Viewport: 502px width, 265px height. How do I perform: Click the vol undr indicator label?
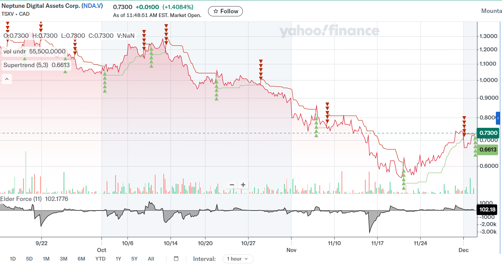(x=14, y=51)
